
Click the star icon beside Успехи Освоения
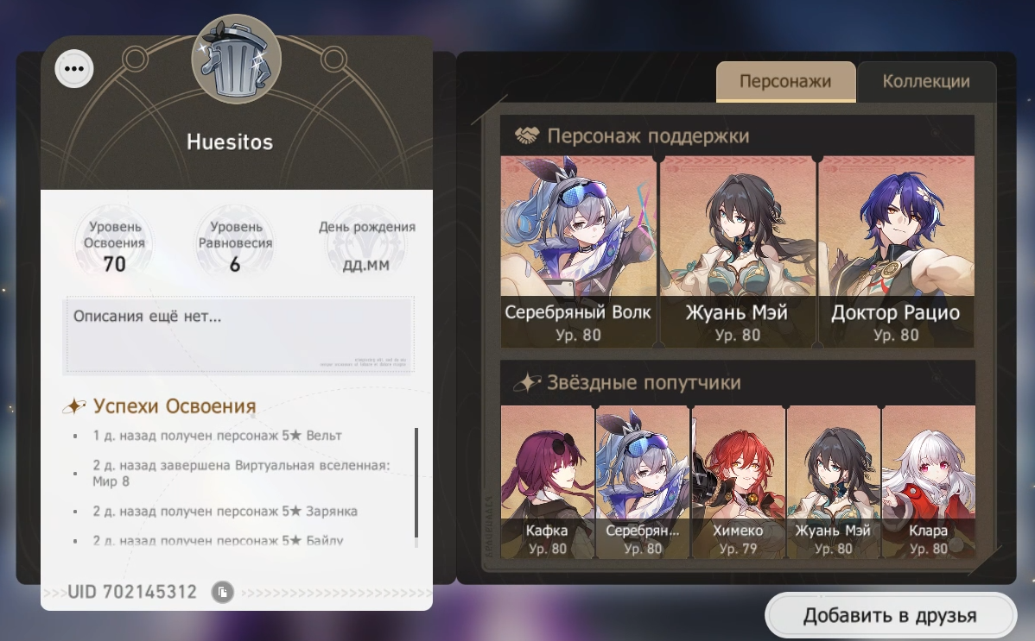pos(74,406)
